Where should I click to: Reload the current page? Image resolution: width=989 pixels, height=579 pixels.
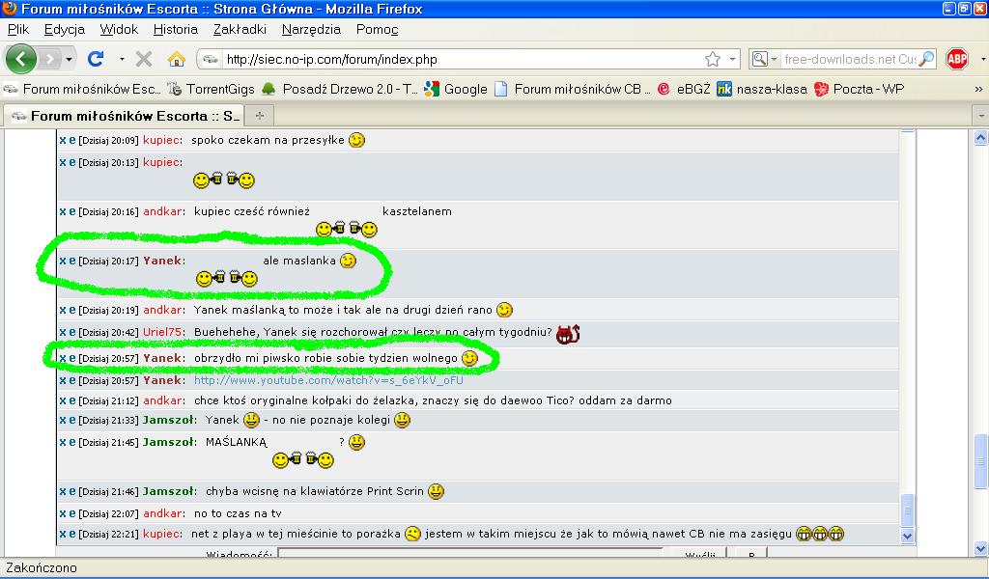pyautogui.click(x=96, y=59)
